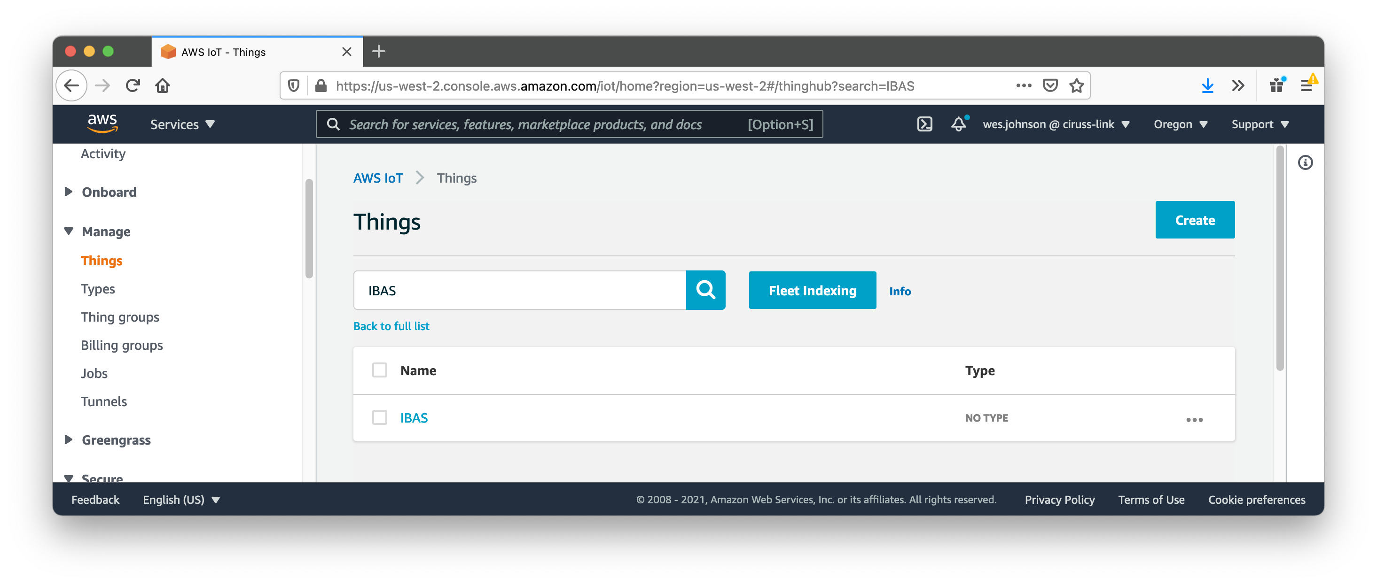The height and width of the screenshot is (585, 1377).
Task: Click the AWS logo home icon
Action: [102, 123]
